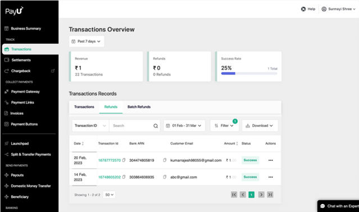Screen dimensions: 359x212
Task: Switch to Refunds tab
Action: pyautogui.click(x=111, y=107)
